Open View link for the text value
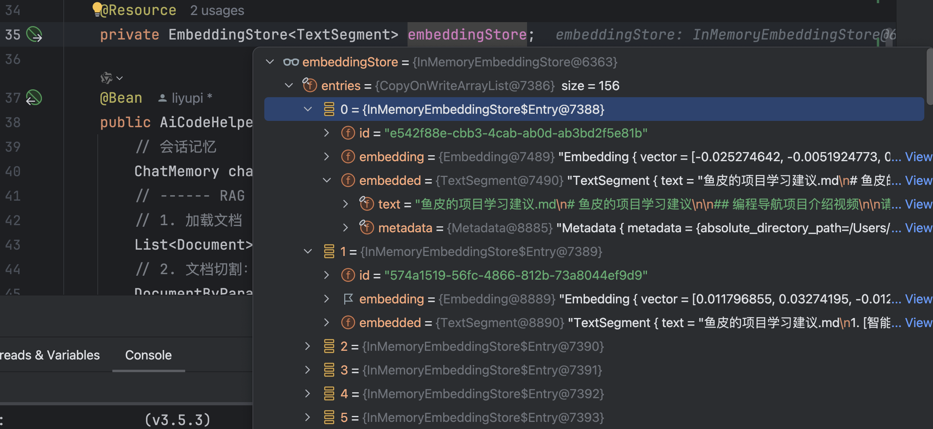 click(x=918, y=204)
